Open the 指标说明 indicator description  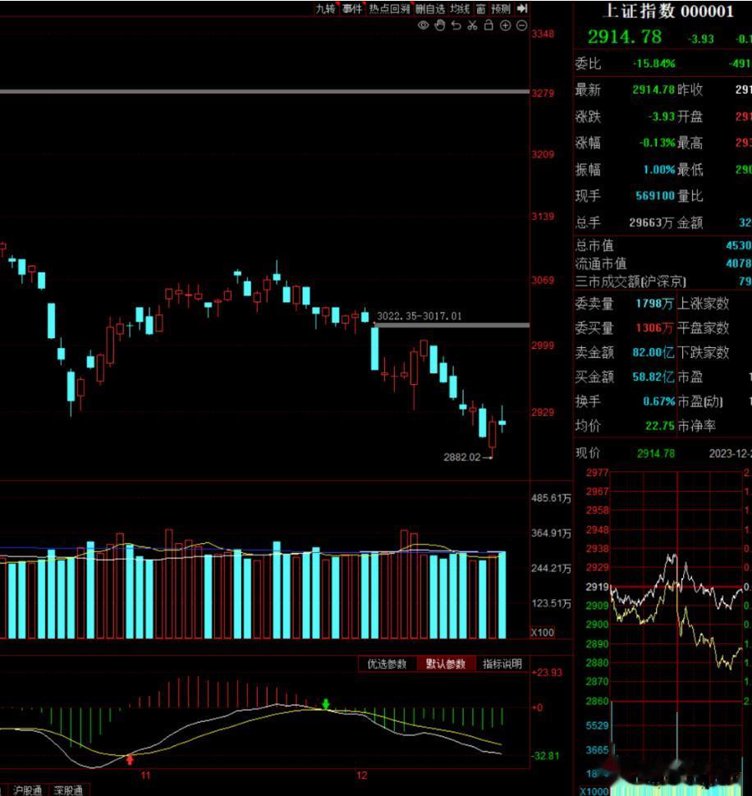point(502,664)
